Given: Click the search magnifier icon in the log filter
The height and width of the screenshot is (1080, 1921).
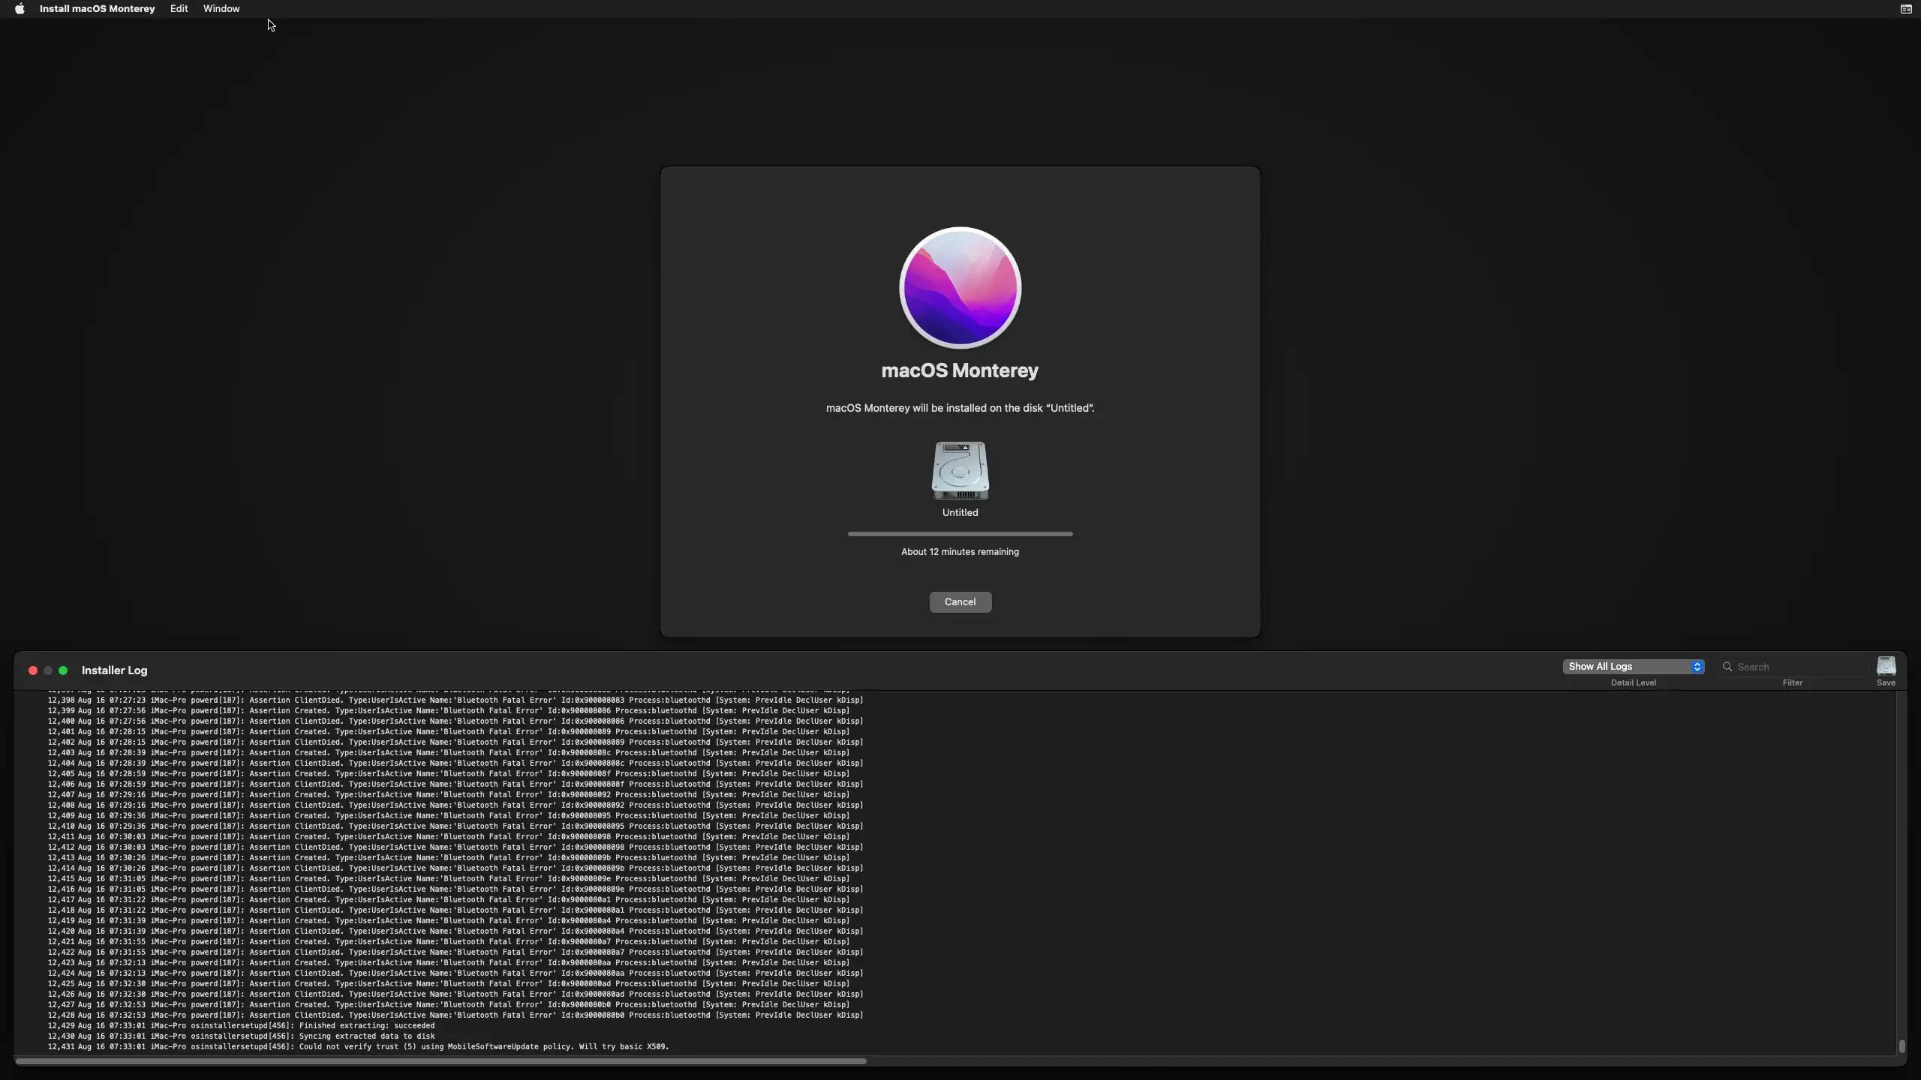Looking at the screenshot, I should pyautogui.click(x=1727, y=667).
